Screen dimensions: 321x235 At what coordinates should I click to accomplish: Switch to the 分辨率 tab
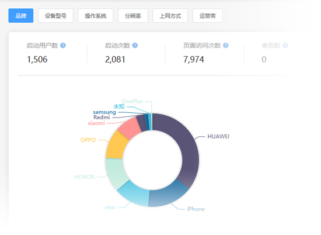point(133,16)
